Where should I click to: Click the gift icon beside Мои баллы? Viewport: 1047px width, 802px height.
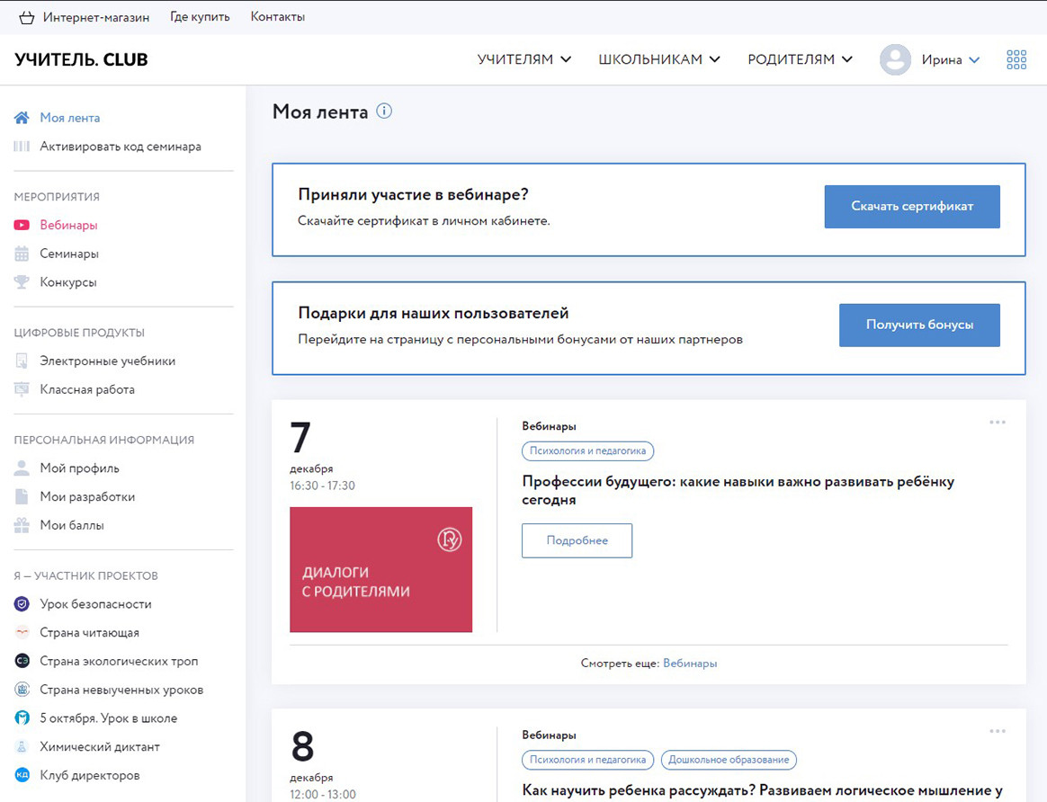22,525
